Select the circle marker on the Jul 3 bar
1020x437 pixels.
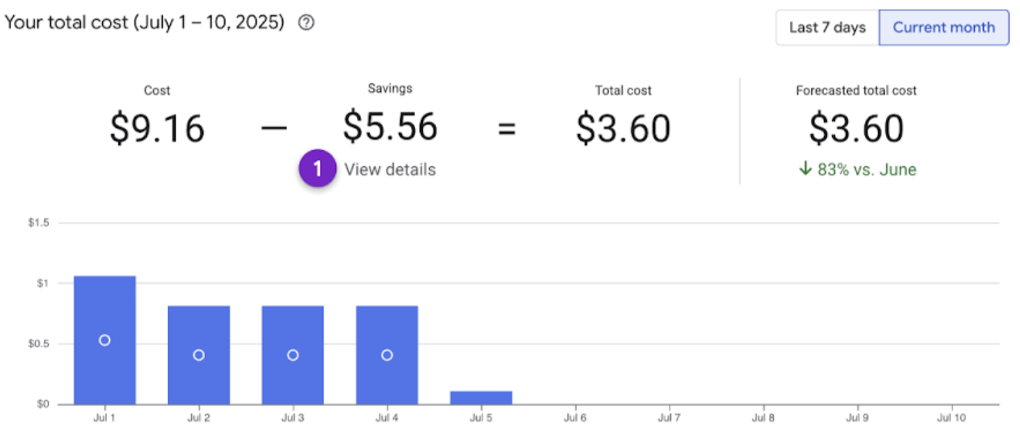(x=292, y=354)
